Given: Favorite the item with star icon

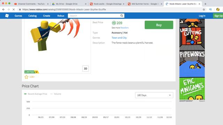Looking at the screenshot, I should point(26,77).
